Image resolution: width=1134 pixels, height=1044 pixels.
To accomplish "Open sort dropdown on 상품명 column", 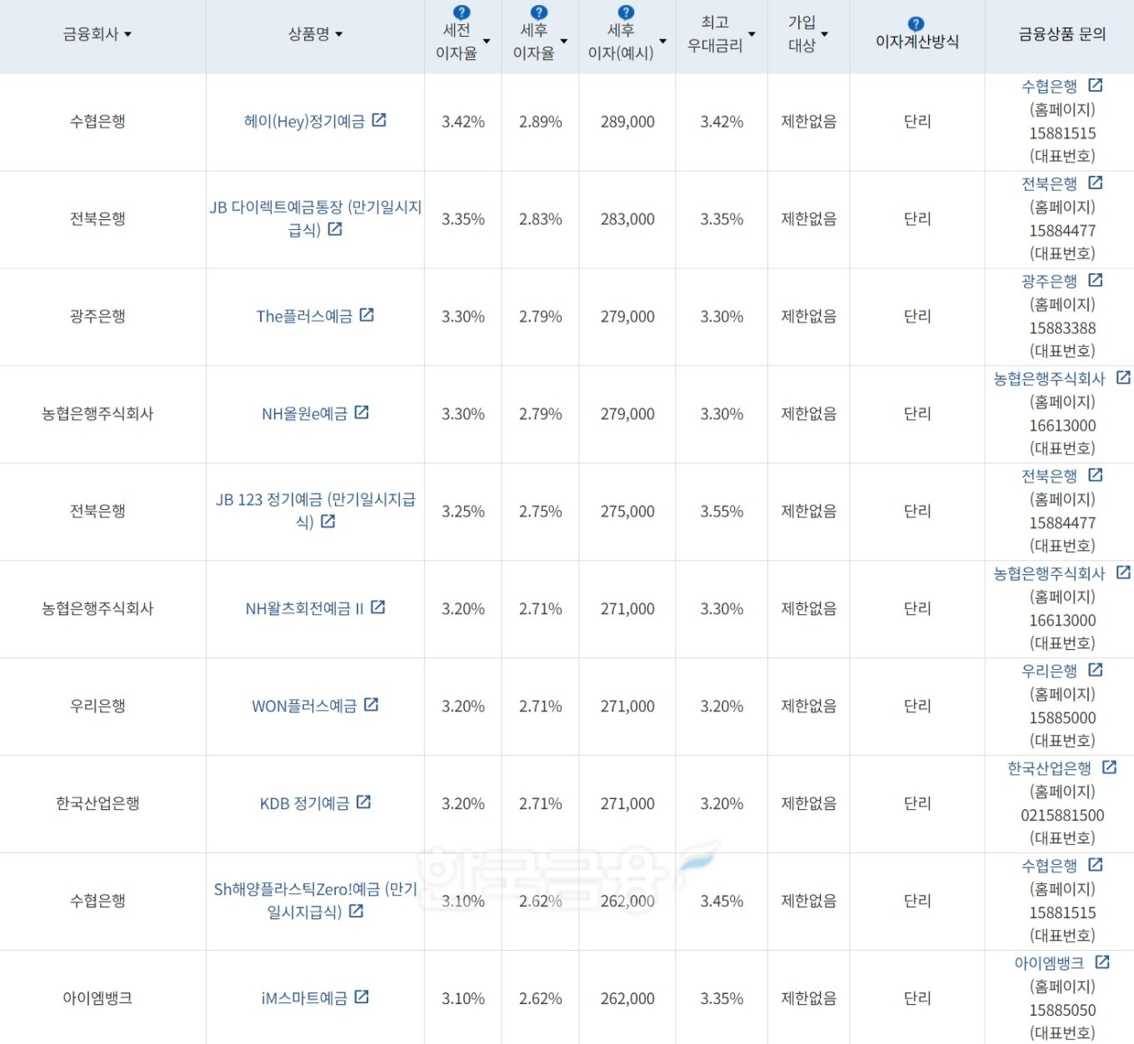I will [339, 33].
